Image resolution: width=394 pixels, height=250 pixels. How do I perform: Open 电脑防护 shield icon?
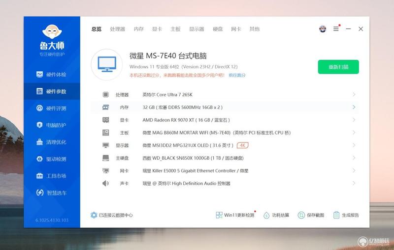point(39,125)
